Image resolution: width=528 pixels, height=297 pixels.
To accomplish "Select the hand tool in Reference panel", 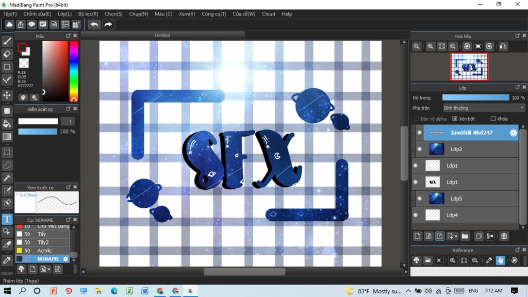I will 500,260.
